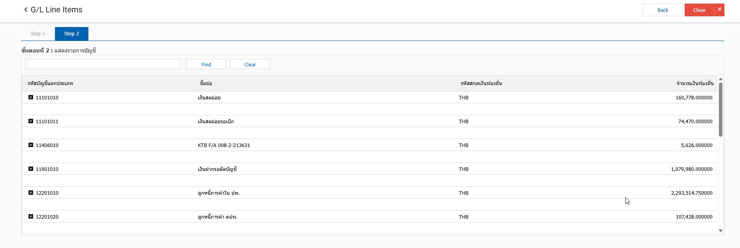Click the รหัสบัญชีแยกประเภท column header
Viewport: 740px width, 248px height.
pos(50,83)
